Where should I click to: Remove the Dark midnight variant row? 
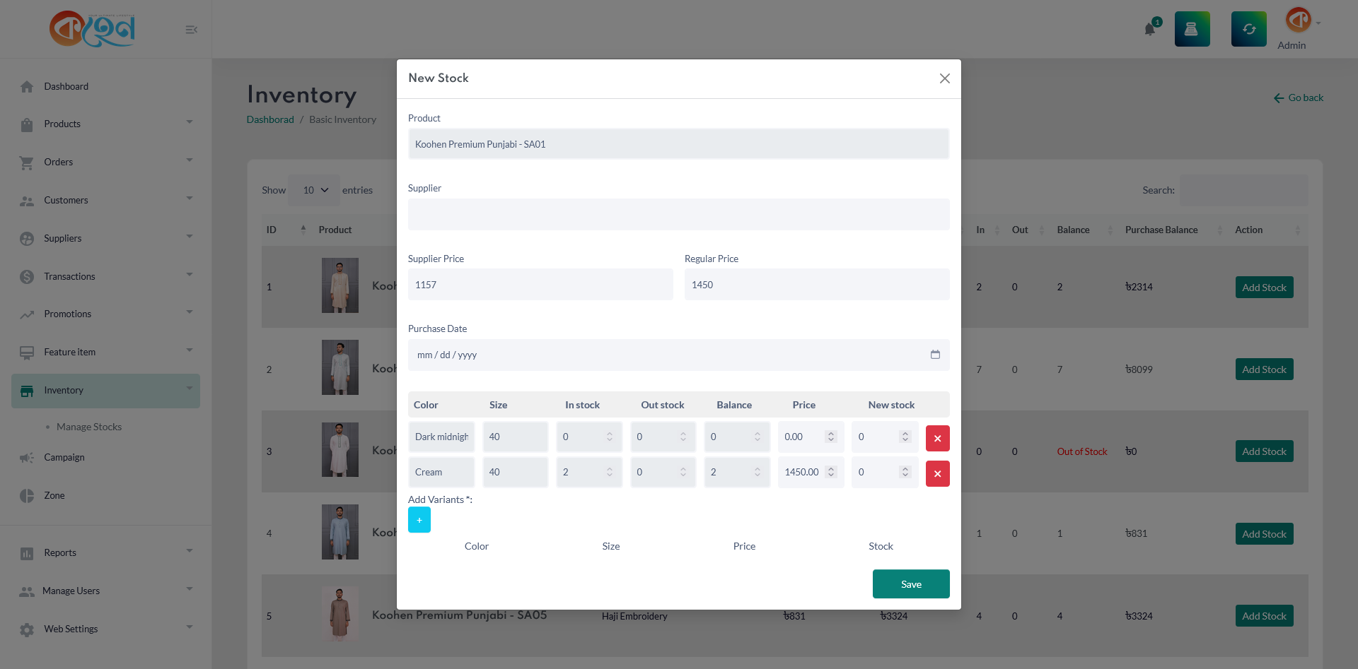click(x=937, y=438)
